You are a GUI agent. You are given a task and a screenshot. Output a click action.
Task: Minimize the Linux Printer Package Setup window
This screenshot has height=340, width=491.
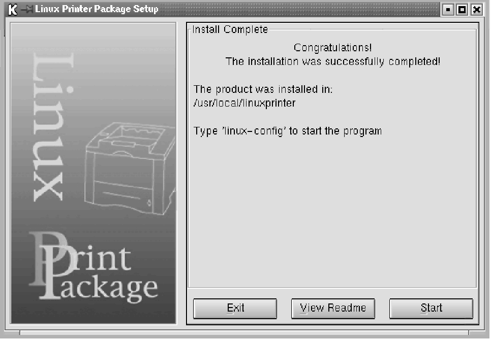pyautogui.click(x=448, y=10)
